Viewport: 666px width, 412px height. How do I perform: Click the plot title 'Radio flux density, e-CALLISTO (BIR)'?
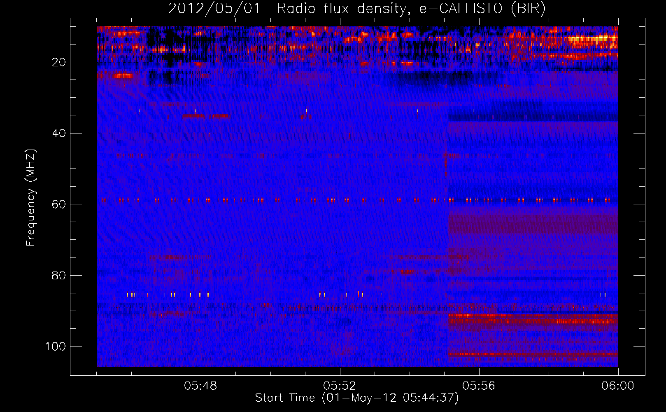click(x=411, y=9)
